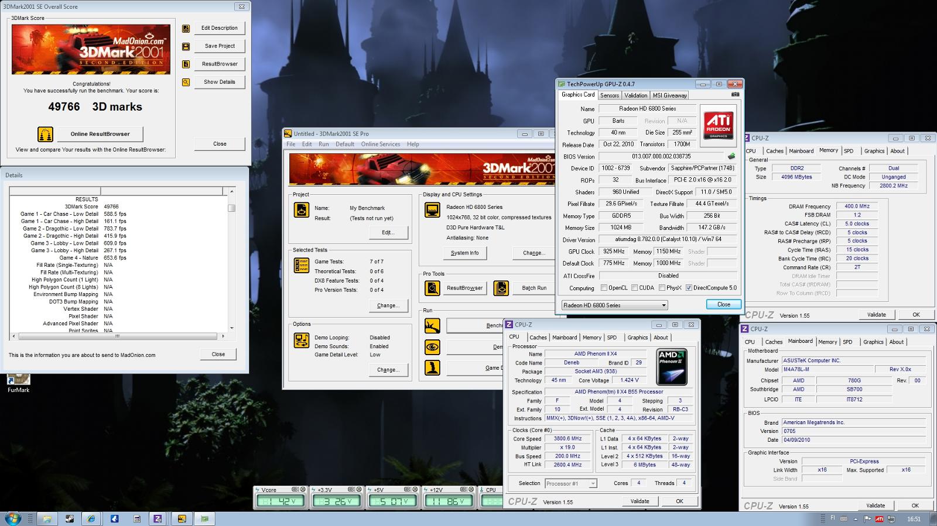Open Graphics tab in CPU-Z Mainboard window
Viewport: 937px width, 526px height.
click(x=873, y=342)
